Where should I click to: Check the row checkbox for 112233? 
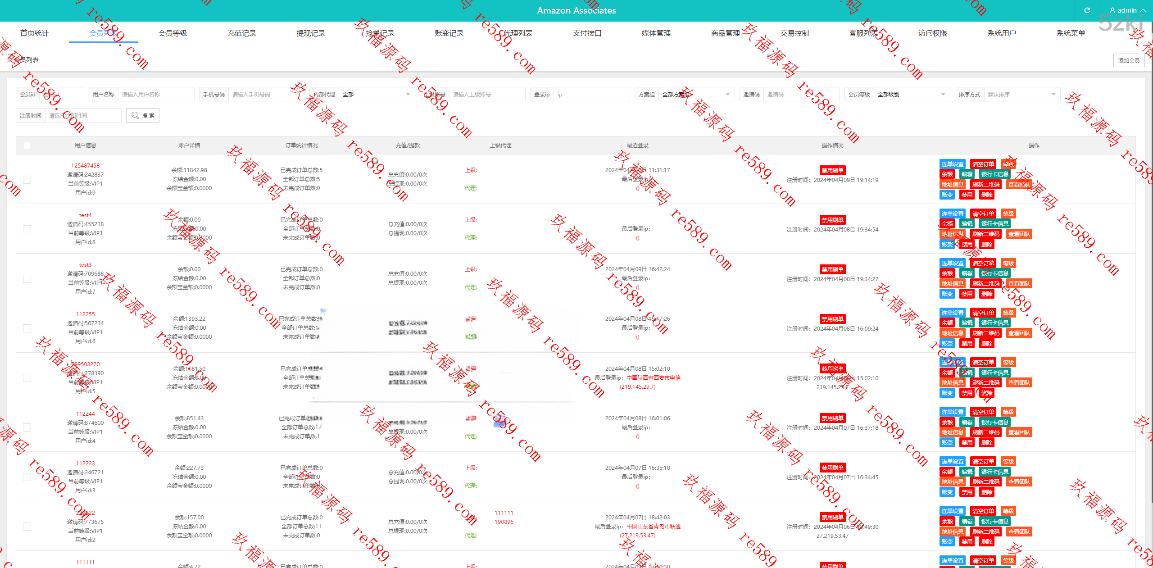[27, 477]
